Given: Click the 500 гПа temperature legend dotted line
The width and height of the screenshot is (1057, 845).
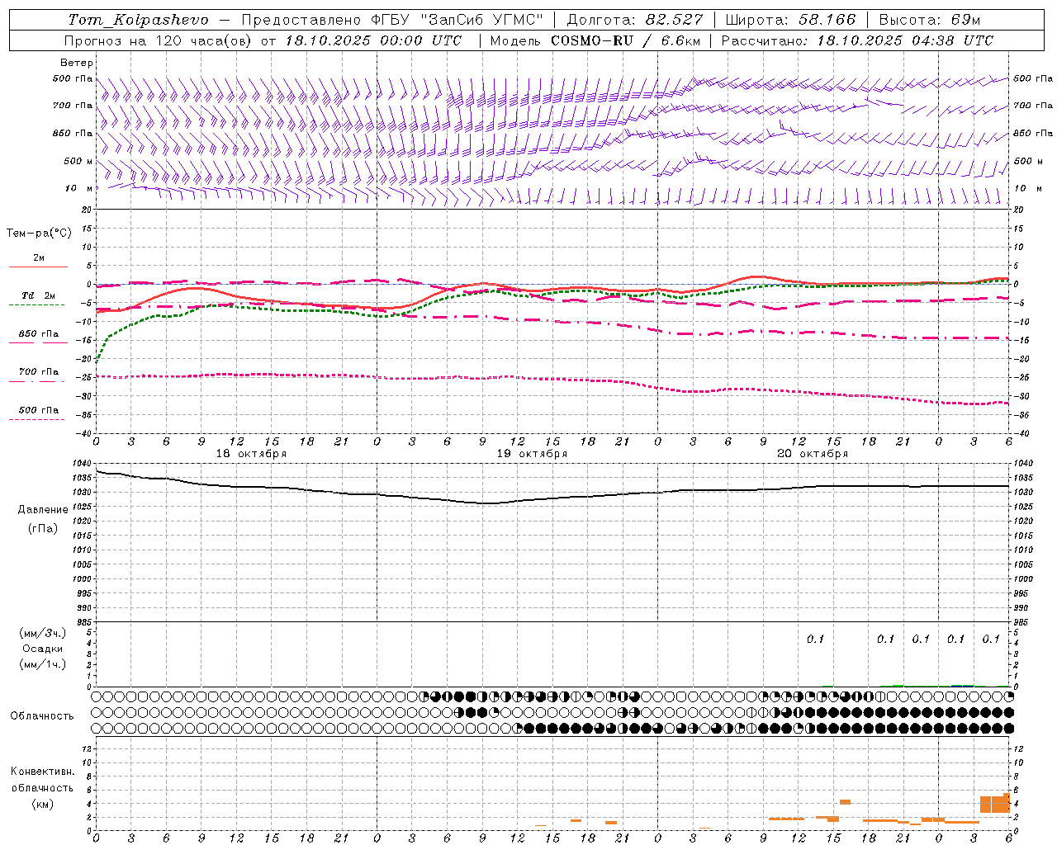Looking at the screenshot, I should click(36, 420).
